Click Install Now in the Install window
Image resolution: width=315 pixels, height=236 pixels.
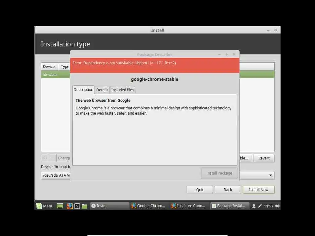tap(258, 190)
